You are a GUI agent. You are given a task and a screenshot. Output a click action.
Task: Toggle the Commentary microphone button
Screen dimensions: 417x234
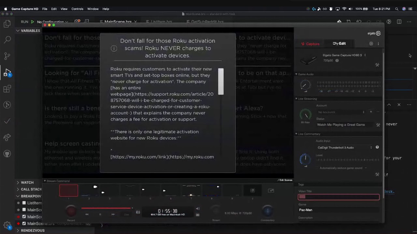click(267, 211)
